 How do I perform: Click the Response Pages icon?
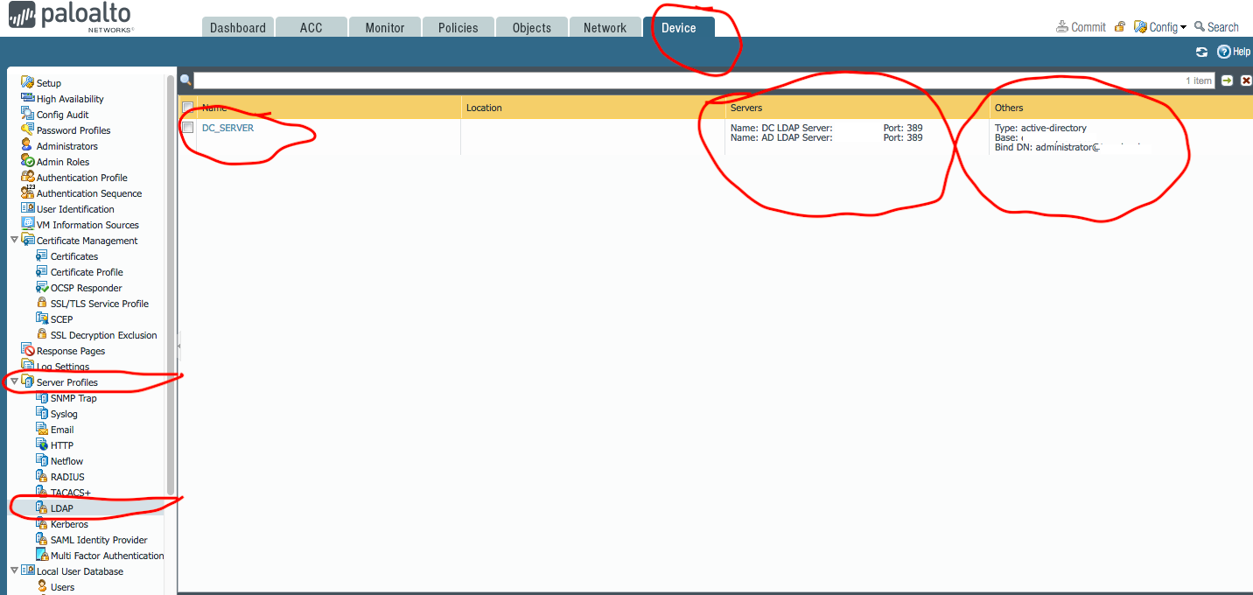click(27, 351)
